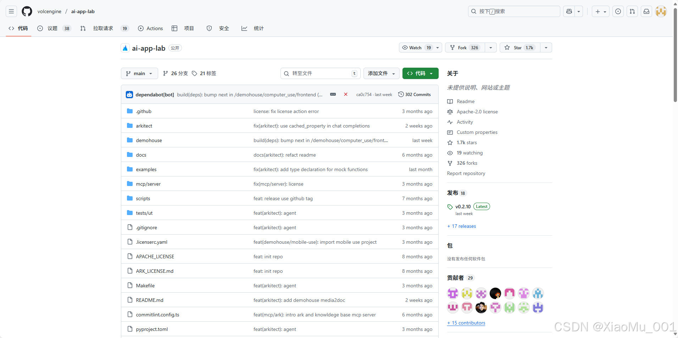
Task: Open the pyproject.toml file
Action: tap(152, 329)
